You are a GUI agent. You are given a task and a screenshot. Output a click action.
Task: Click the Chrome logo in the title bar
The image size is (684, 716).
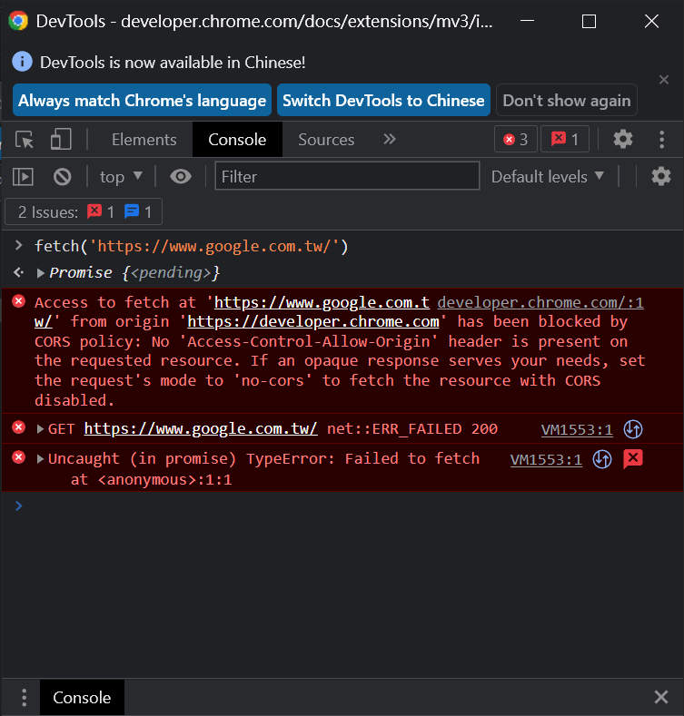18,21
